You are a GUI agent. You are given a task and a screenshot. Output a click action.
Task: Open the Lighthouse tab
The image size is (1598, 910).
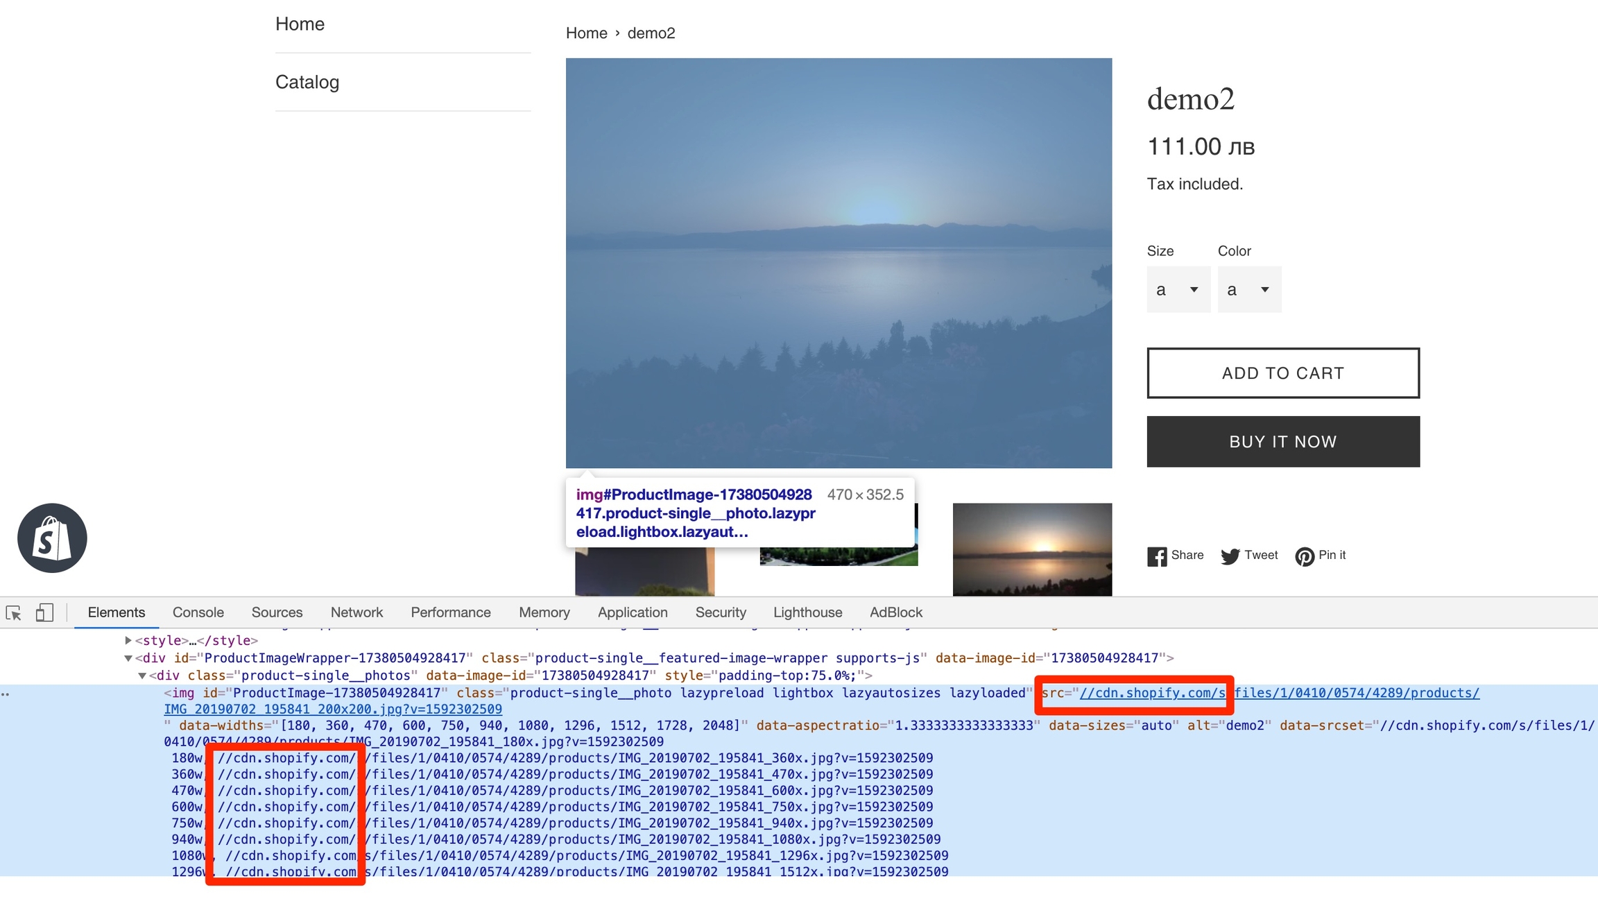pos(807,612)
